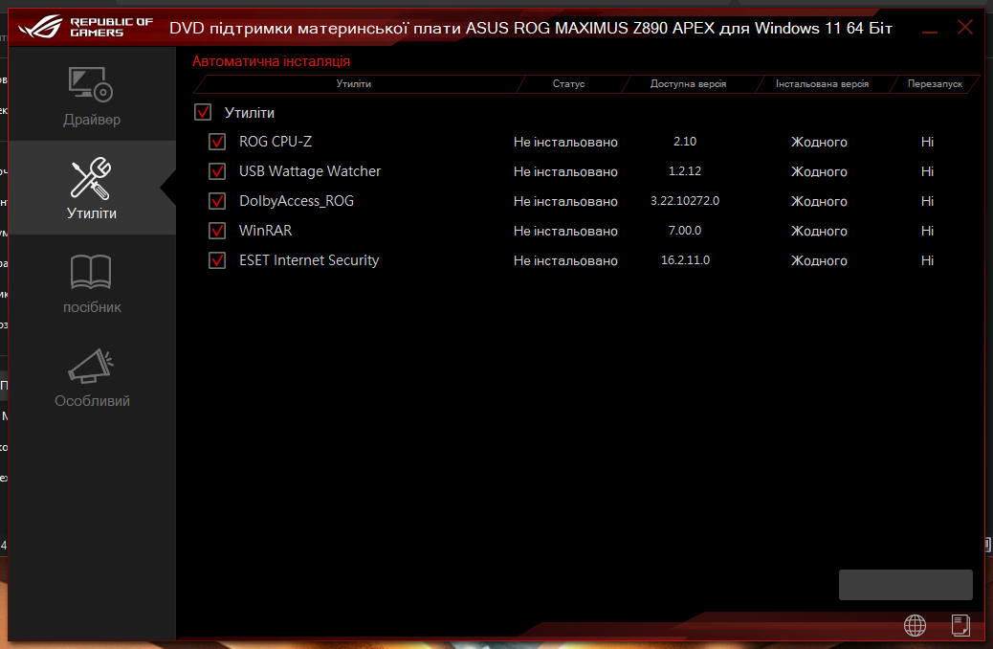Screen dimensions: 993x649
Task: Open the посібник manual section
Action: (x=92, y=282)
